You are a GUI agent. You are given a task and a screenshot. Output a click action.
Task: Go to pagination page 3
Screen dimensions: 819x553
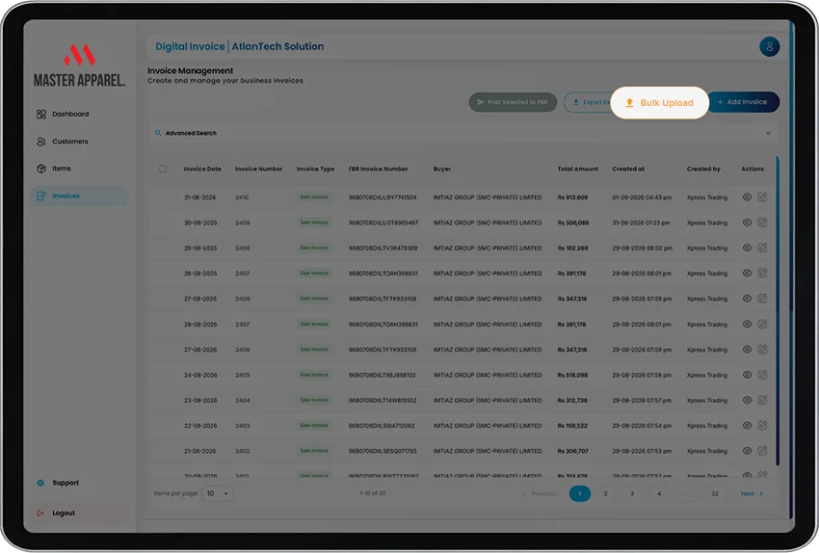pyautogui.click(x=632, y=494)
